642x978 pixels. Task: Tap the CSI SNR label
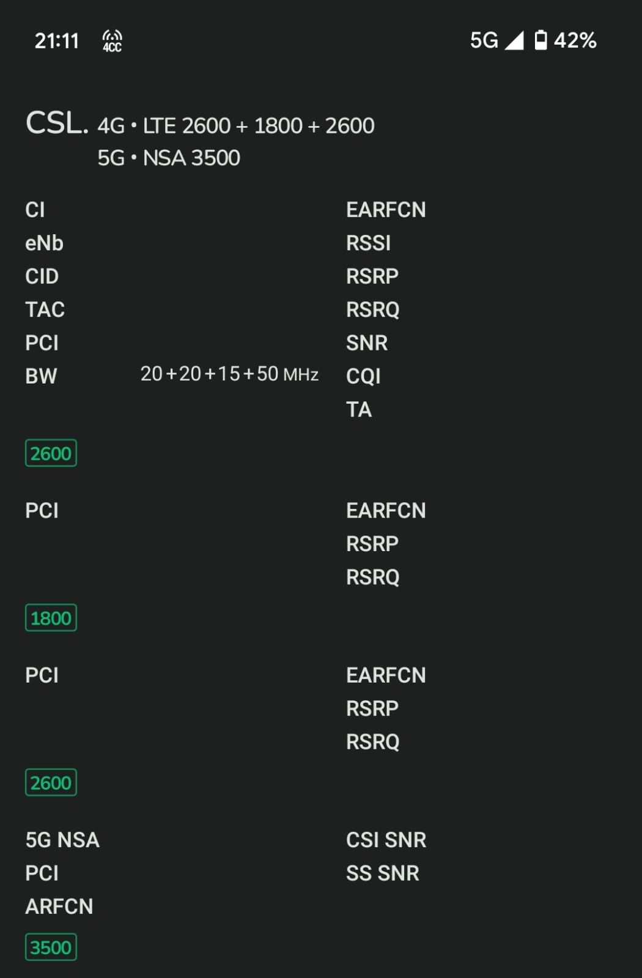tap(386, 840)
